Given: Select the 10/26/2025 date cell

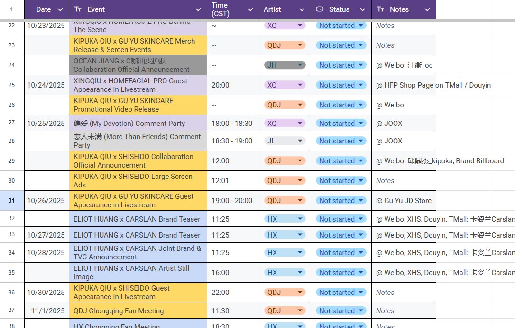Looking at the screenshot, I should click(x=46, y=201).
